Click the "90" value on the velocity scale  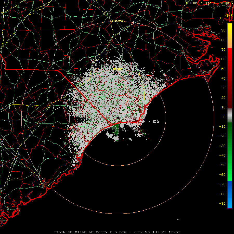[x=223, y=30]
